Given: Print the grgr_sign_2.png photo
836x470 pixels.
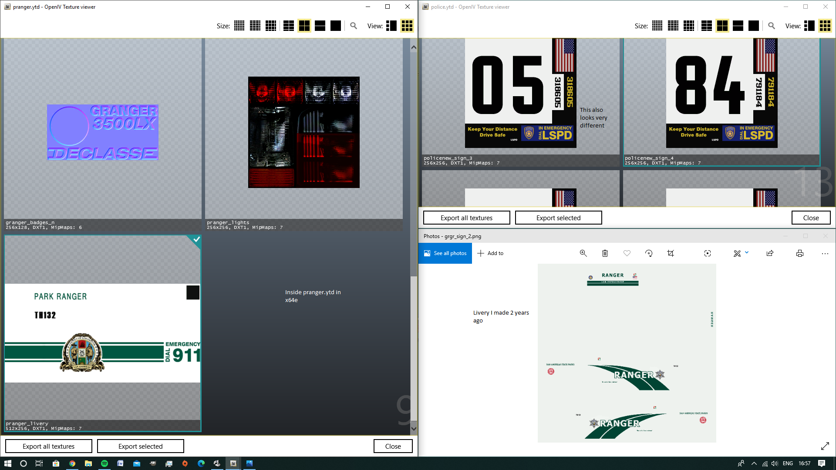Looking at the screenshot, I should tap(800, 253).
